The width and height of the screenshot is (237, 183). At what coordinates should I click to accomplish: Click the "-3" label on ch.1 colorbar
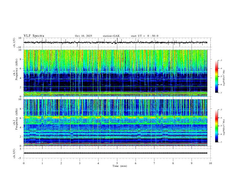click(x=221, y=60)
